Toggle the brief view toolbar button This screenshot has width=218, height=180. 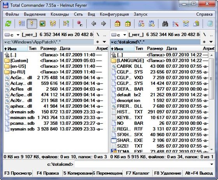pos(22,24)
